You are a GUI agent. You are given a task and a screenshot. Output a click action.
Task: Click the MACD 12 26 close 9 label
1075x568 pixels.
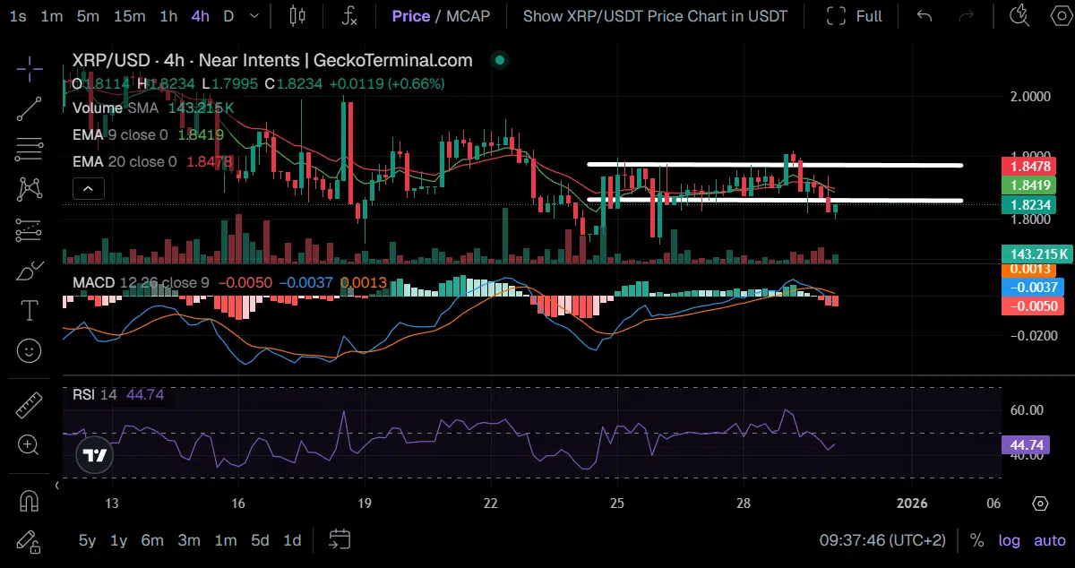pos(140,282)
